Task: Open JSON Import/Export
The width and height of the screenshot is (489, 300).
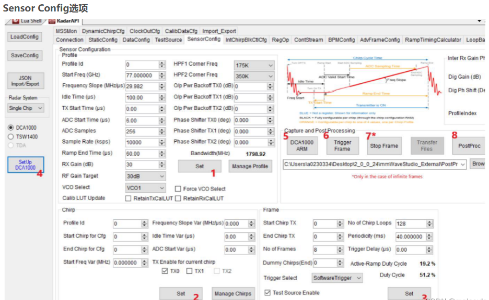Action: tap(25, 81)
